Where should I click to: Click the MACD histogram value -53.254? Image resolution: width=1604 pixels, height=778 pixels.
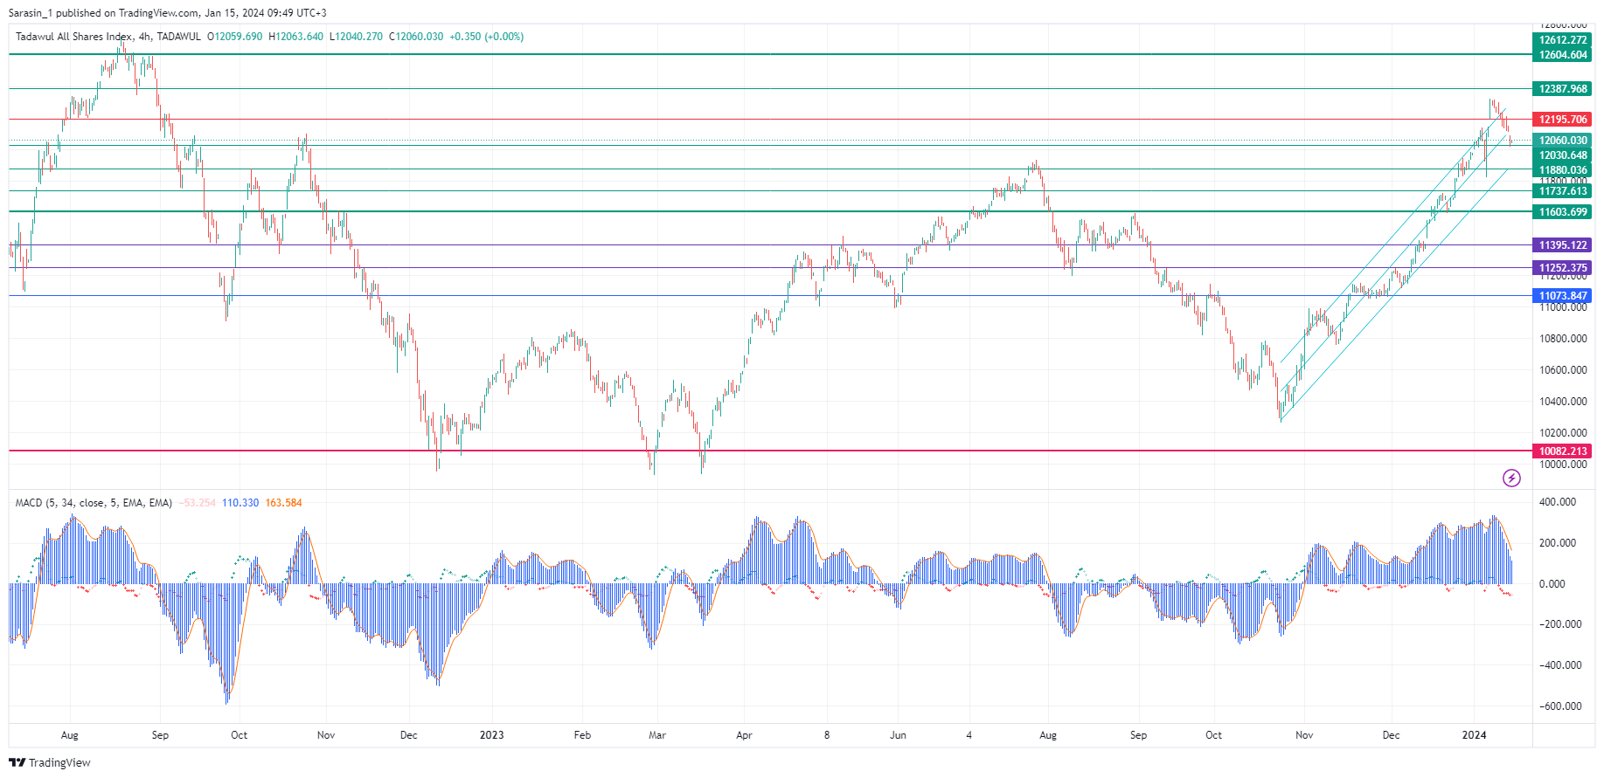click(x=198, y=503)
